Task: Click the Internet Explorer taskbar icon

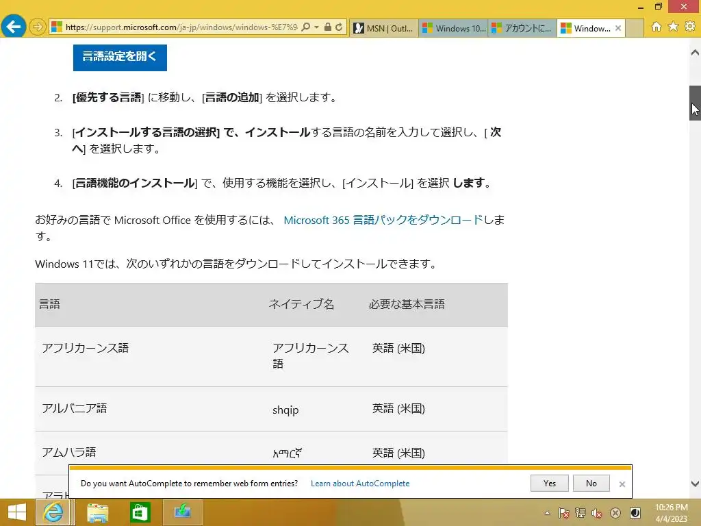Action: [x=53, y=512]
